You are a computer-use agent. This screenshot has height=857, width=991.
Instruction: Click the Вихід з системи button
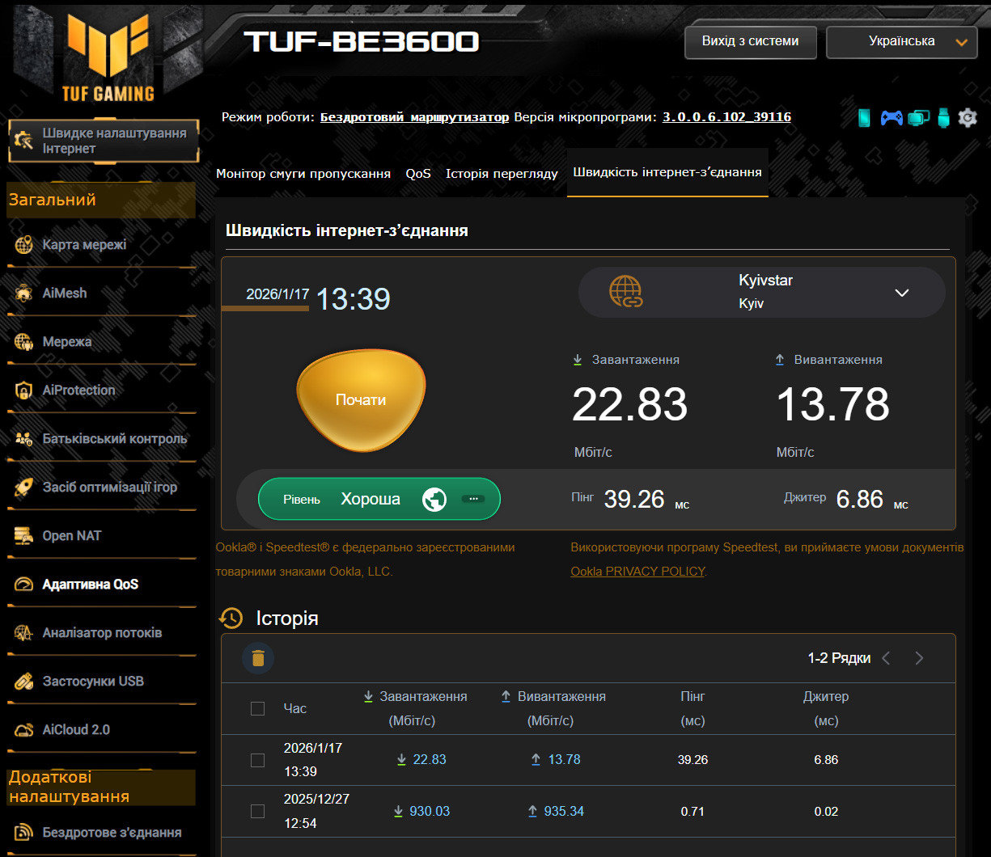click(x=751, y=42)
